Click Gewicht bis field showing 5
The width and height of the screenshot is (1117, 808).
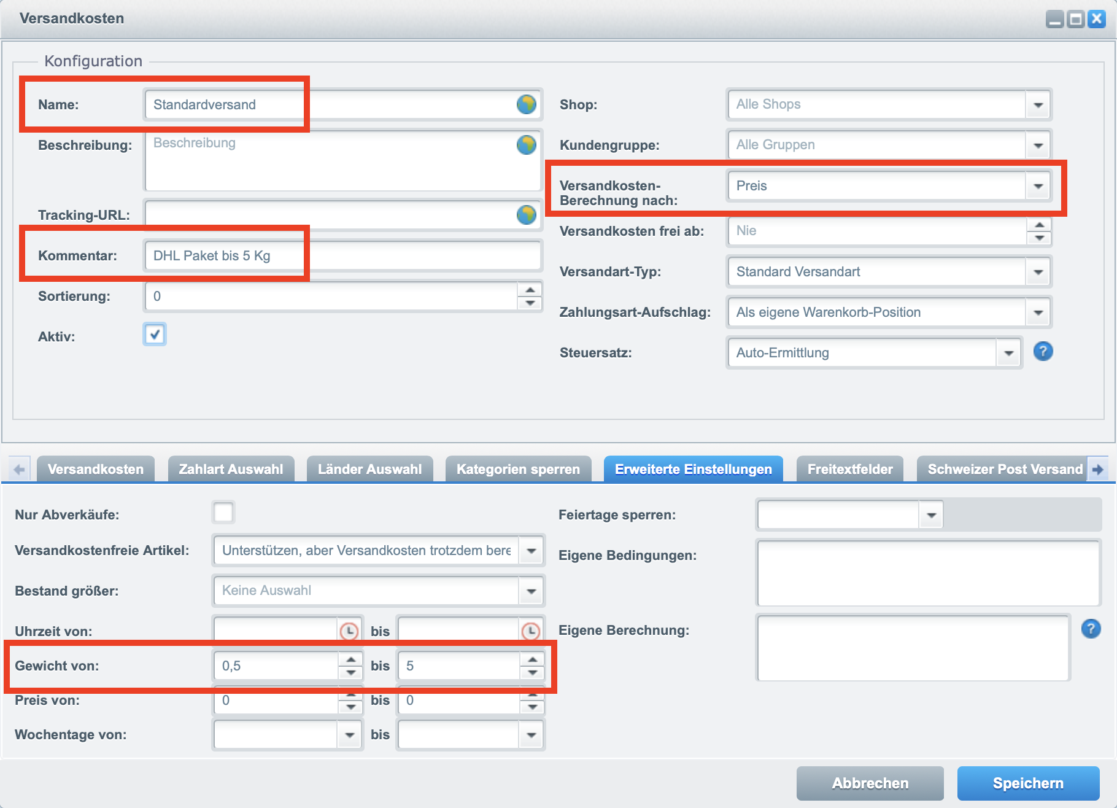[459, 666]
